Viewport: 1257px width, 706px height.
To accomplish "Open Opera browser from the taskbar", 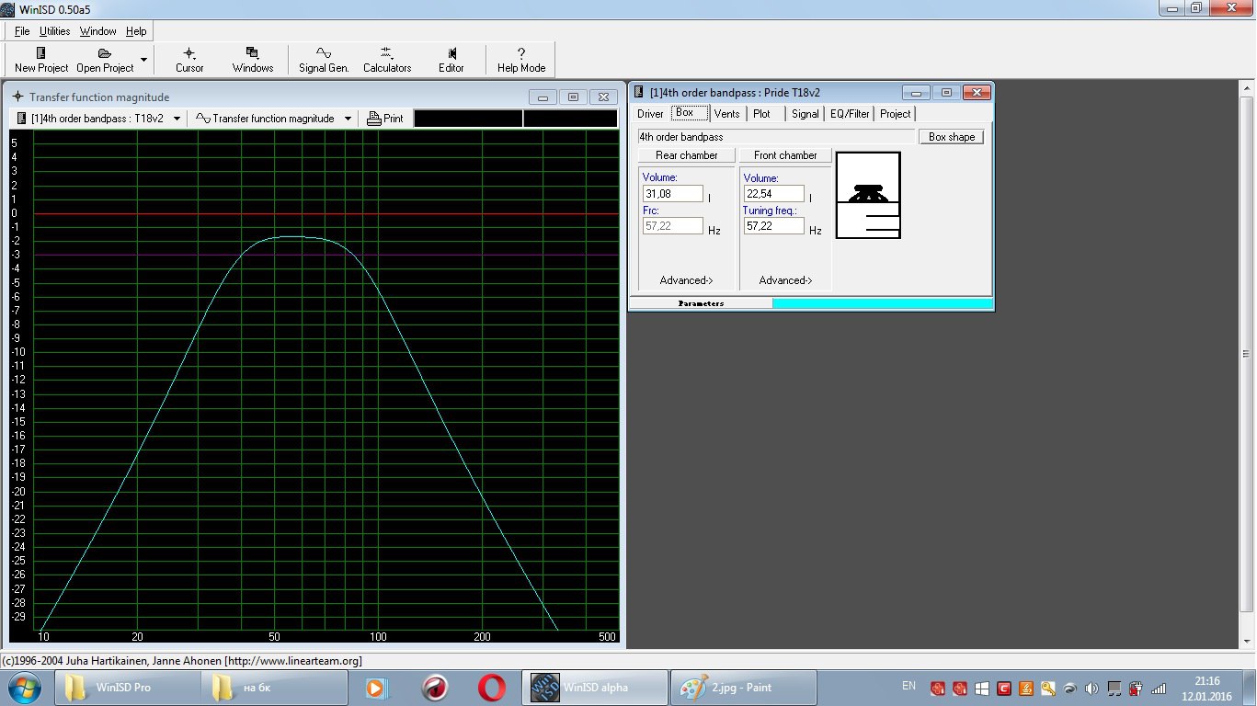I will 491,687.
